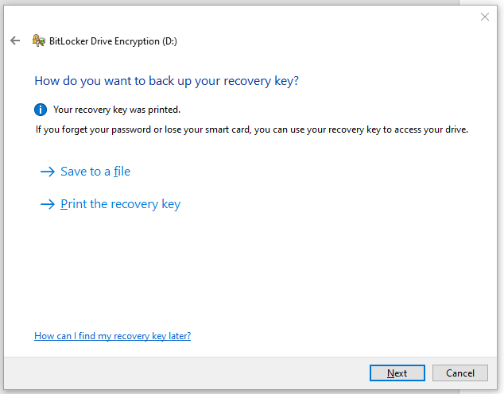Cancel the BitLocker wizard
Viewport: 504px width, 394px height.
pos(460,373)
